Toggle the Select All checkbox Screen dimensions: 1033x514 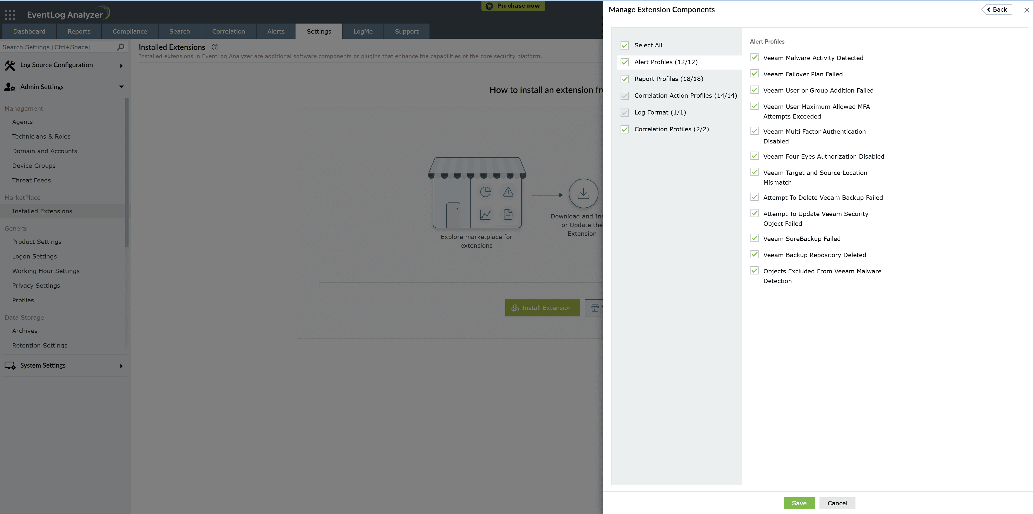(624, 45)
